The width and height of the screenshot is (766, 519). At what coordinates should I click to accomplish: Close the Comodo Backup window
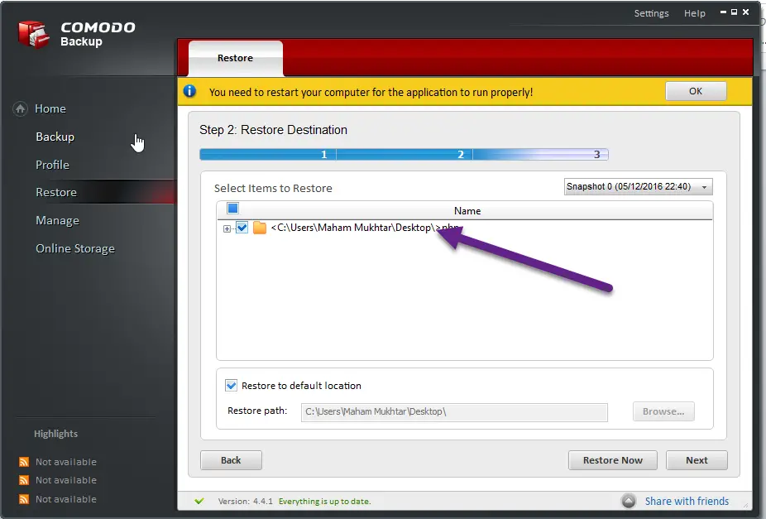tap(745, 12)
